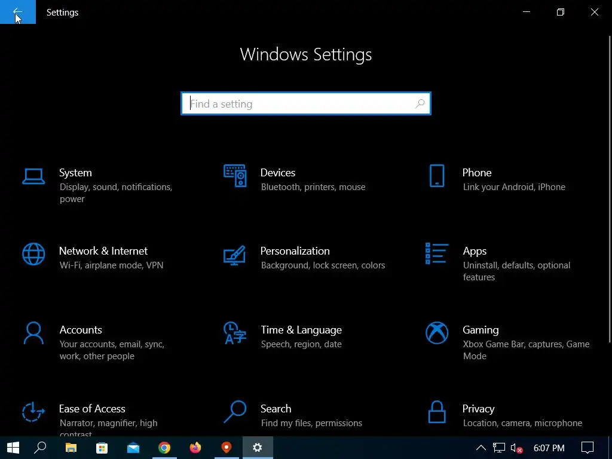The image size is (612, 459).
Task: Open the Time & Language icon
Action: coord(234,333)
